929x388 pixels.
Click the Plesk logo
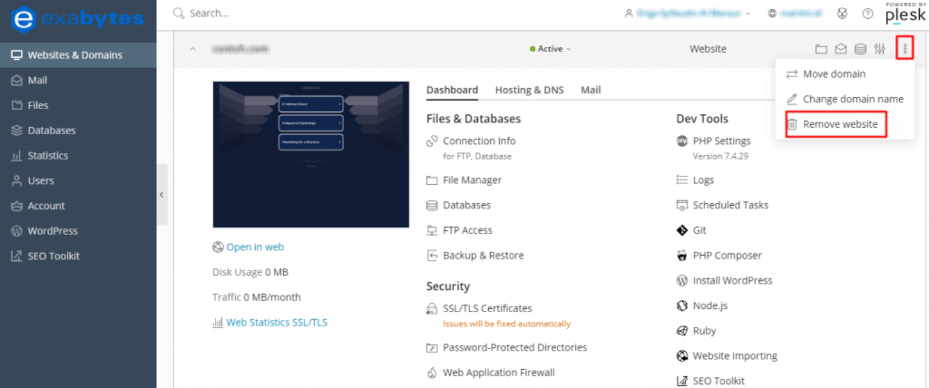coord(906,13)
